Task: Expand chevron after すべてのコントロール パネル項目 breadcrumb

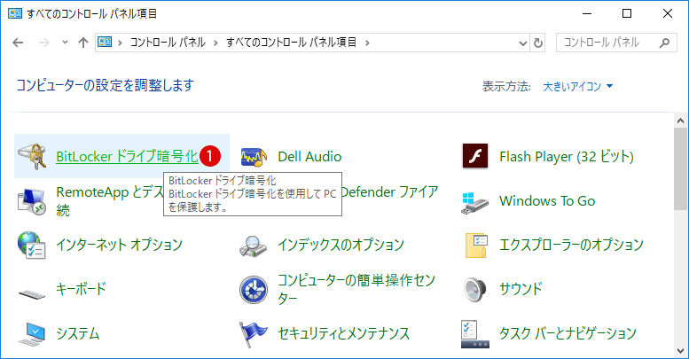Action: point(367,43)
